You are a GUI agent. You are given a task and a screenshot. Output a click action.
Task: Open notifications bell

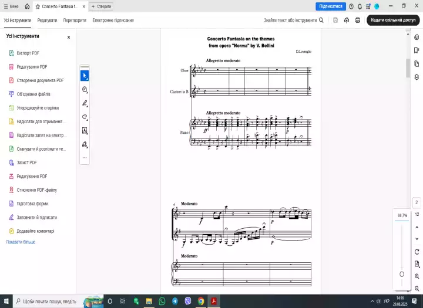pyautogui.click(x=360, y=6)
